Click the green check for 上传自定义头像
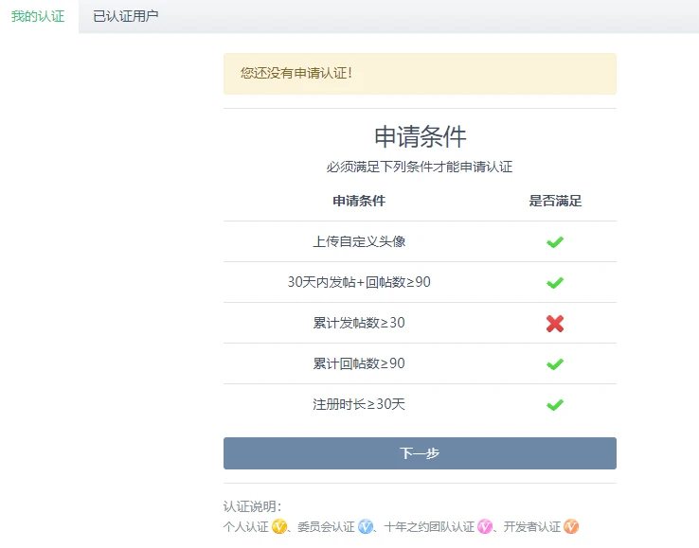Viewport: 699px width, 548px height. (x=555, y=242)
